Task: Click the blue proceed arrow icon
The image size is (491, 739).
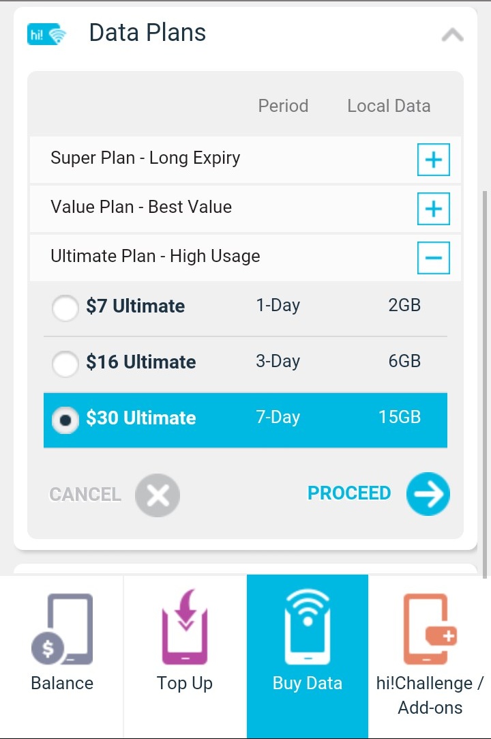Action: (428, 493)
